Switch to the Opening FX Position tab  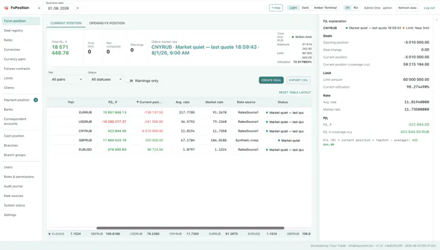107,23
